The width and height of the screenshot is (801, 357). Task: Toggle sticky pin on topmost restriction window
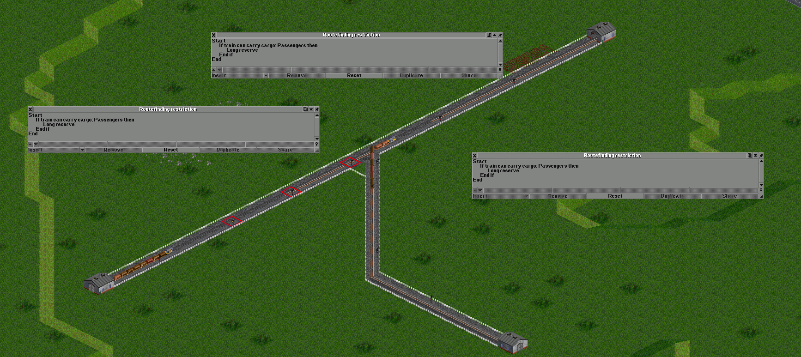coord(500,35)
